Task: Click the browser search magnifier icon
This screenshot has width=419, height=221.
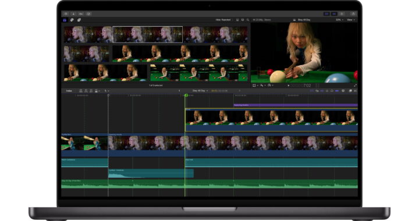Action: tap(248, 20)
